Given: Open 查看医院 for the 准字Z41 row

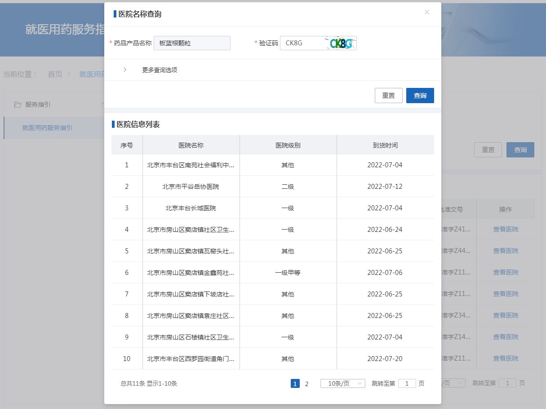Looking at the screenshot, I should (x=505, y=229).
